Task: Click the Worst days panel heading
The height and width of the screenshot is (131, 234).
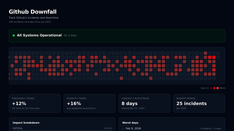Action: point(130,123)
